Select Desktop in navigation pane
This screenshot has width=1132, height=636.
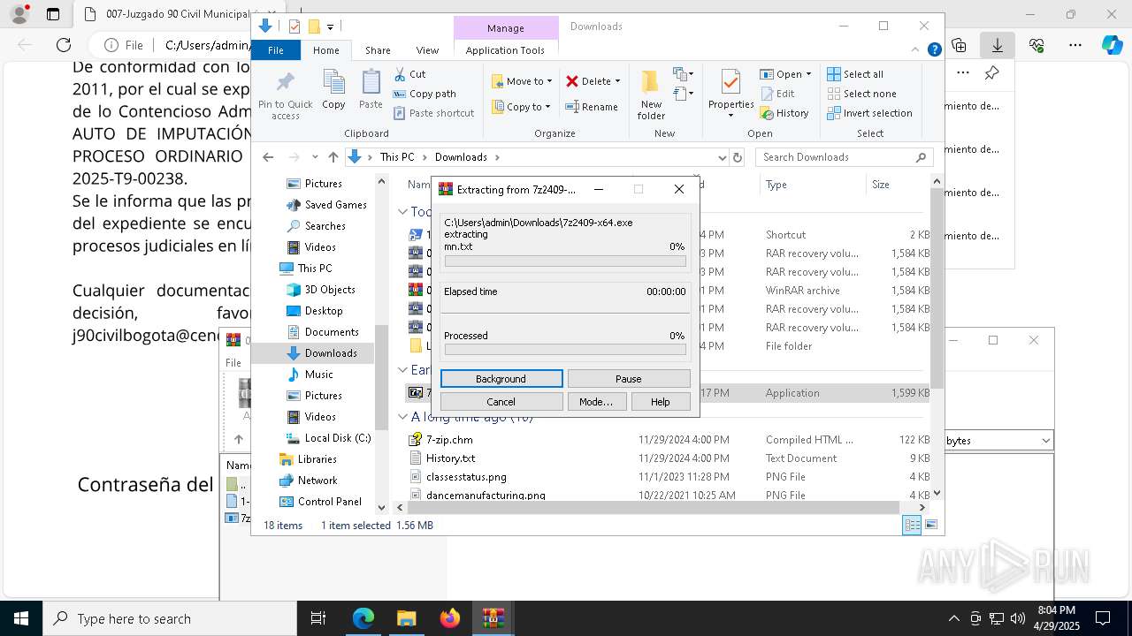[x=314, y=311]
